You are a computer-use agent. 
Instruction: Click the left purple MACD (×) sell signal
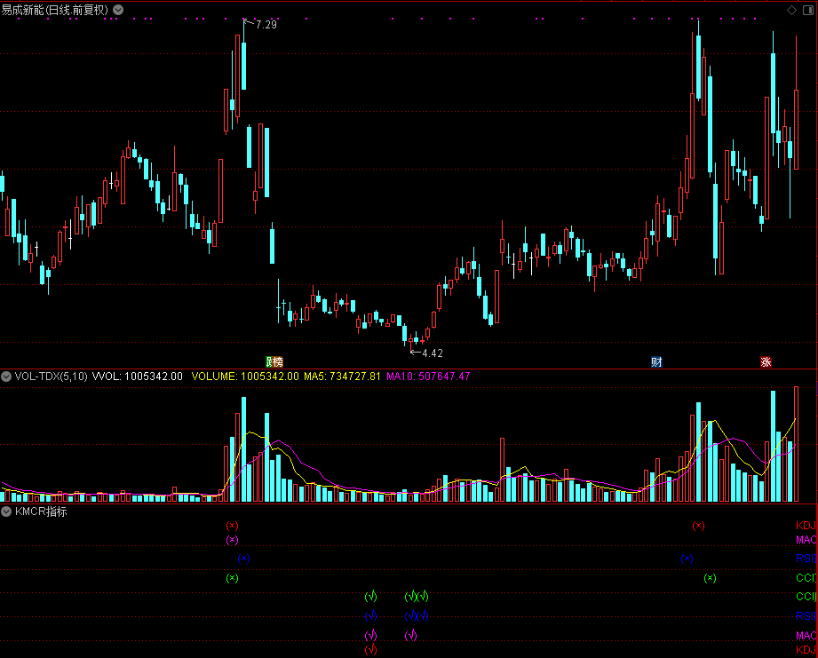pos(232,540)
